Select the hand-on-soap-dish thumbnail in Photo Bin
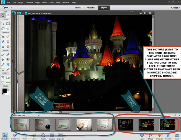Viewport: 181px width, 140px height. coord(84,125)
